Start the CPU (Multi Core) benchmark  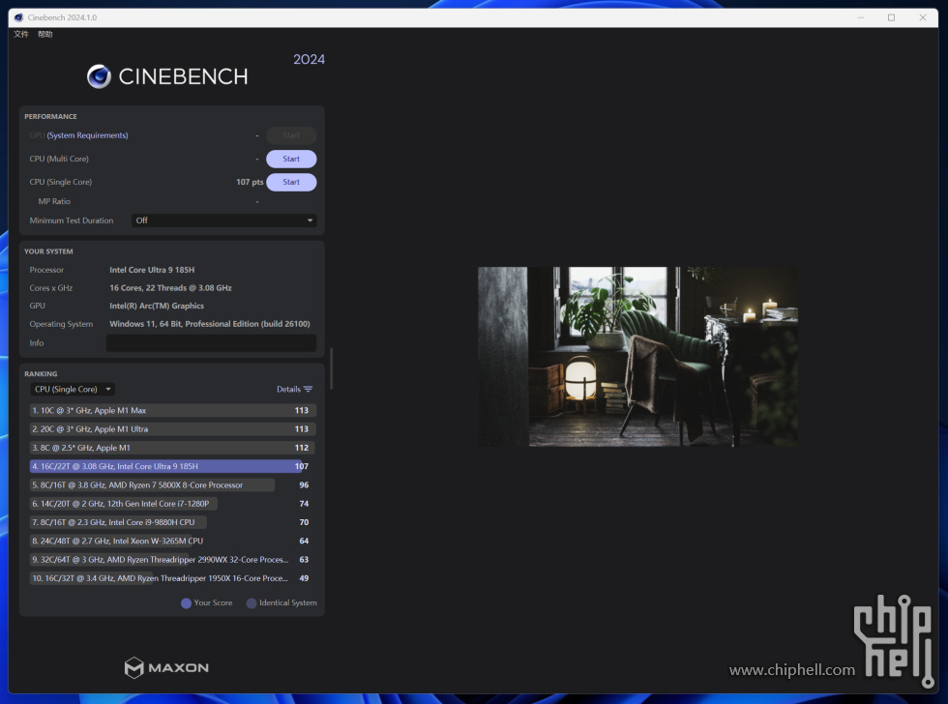291,159
